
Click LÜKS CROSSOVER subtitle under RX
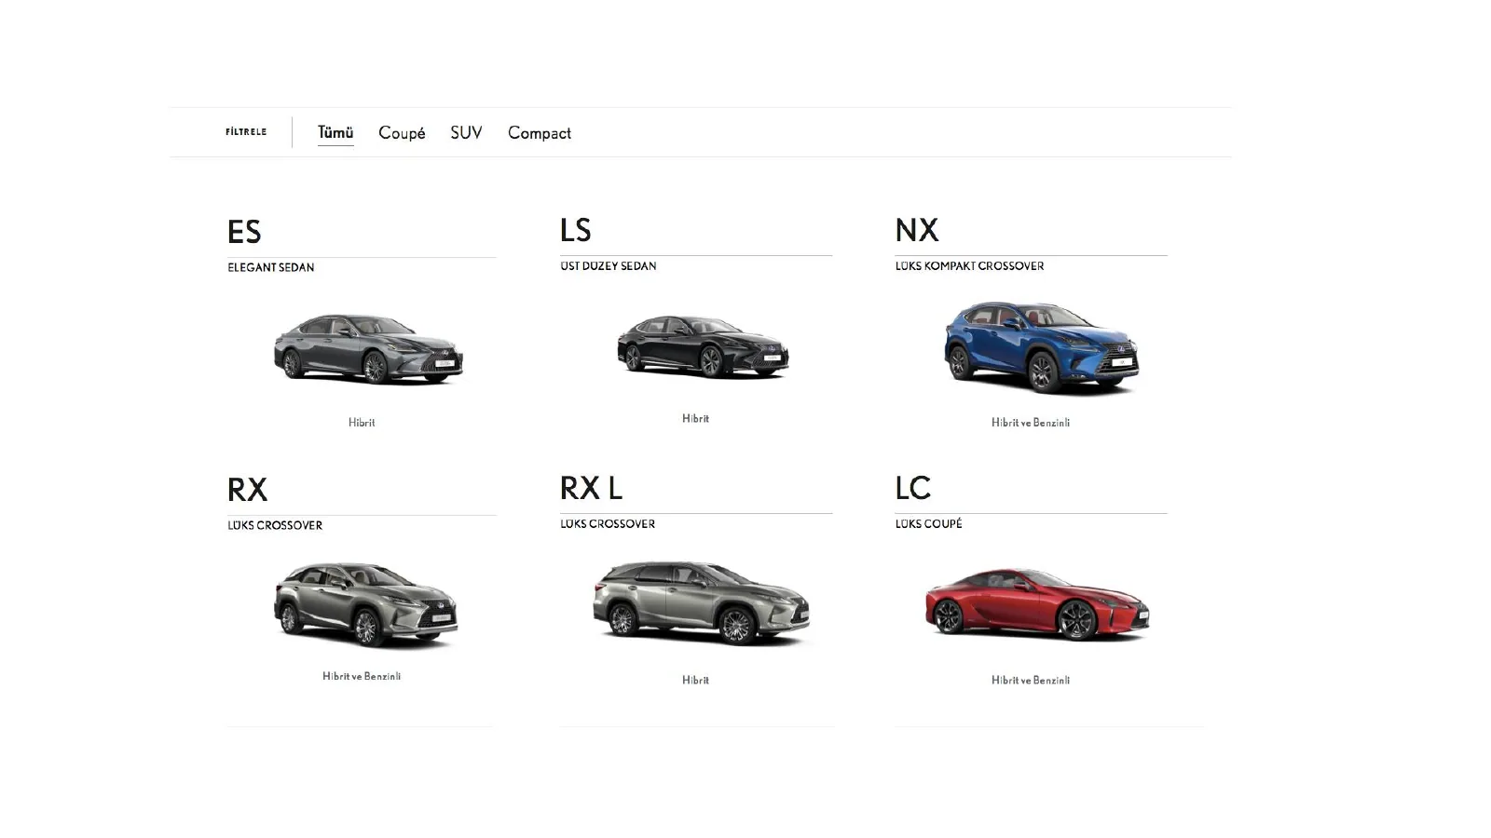coord(275,525)
